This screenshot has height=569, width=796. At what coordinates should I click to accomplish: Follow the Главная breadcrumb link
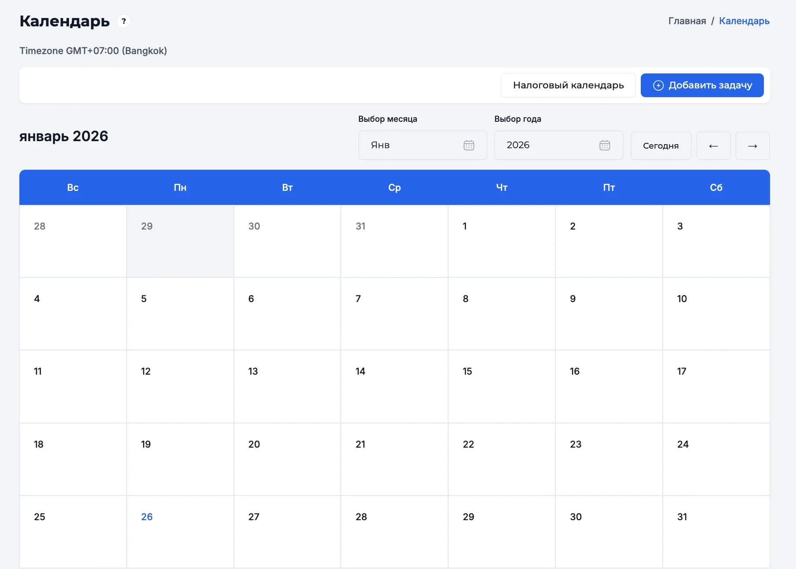click(x=687, y=21)
